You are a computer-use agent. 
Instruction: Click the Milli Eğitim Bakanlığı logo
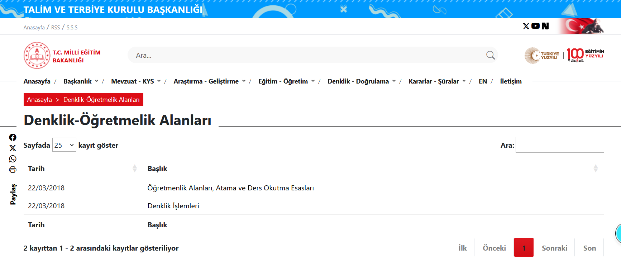37,56
